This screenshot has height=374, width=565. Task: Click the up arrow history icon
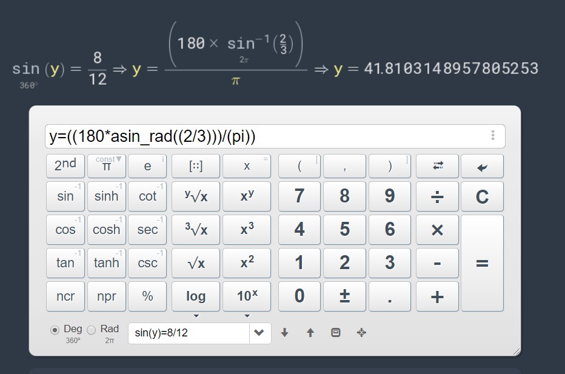(x=310, y=333)
